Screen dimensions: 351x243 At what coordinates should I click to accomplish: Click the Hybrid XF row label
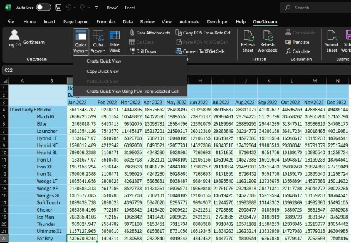tap(51, 145)
